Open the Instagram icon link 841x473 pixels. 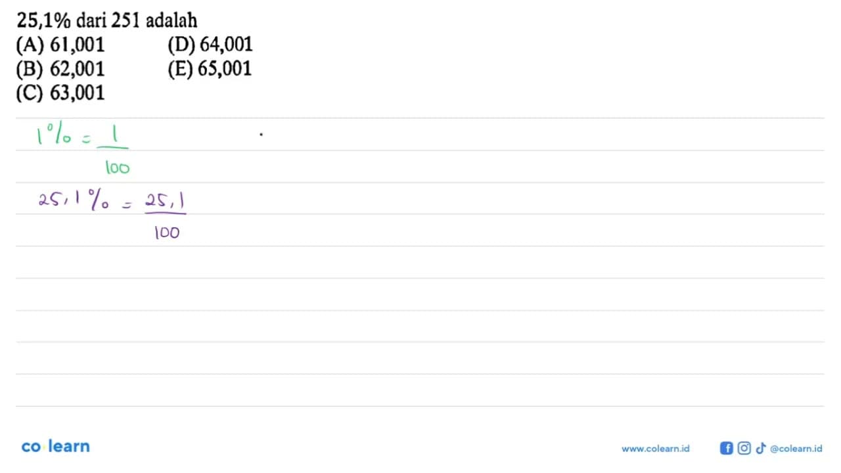[744, 448]
